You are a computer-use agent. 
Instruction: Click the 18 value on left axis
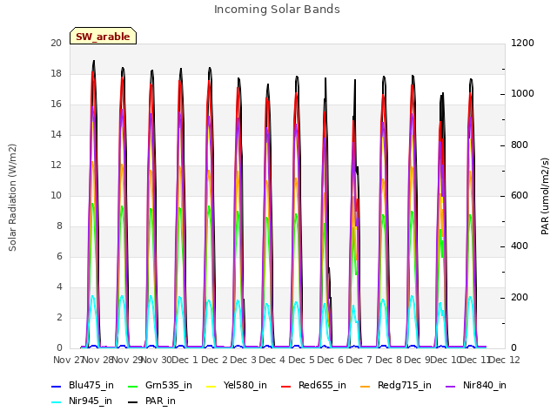tap(56, 73)
